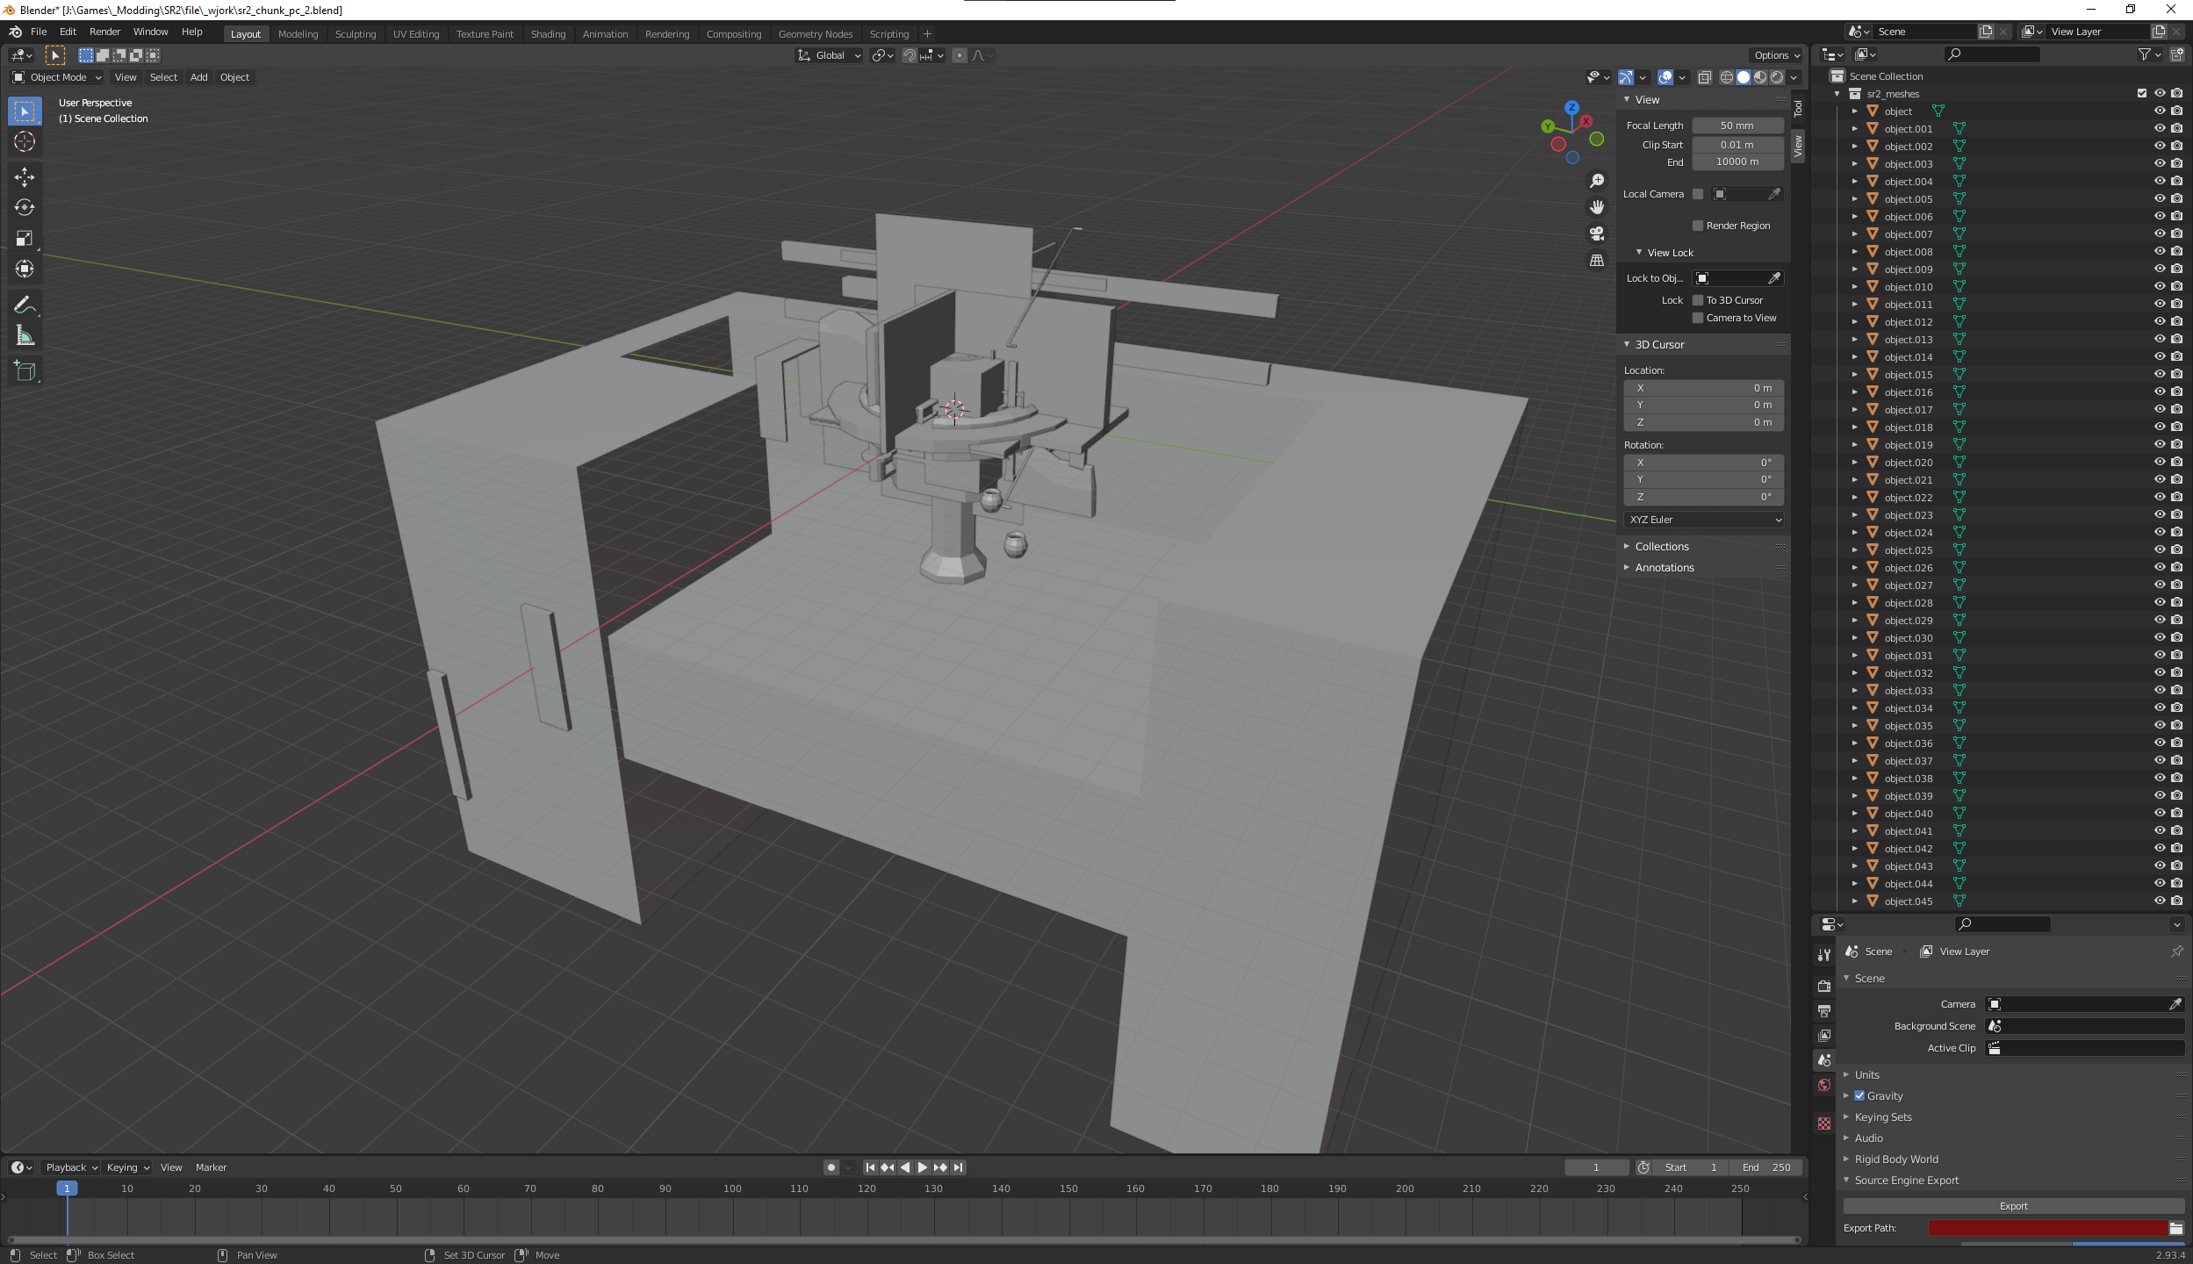This screenshot has width=2193, height=1264.
Task: Open the Object Mode dropdown
Action: click(57, 77)
